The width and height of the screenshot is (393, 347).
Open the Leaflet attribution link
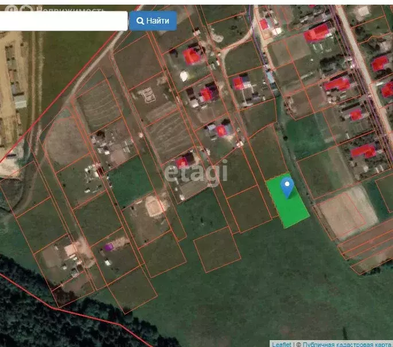pos(282,344)
